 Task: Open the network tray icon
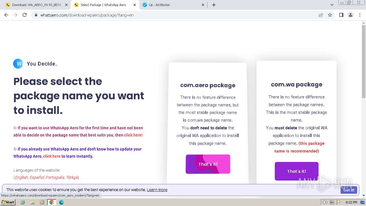(x=332, y=202)
